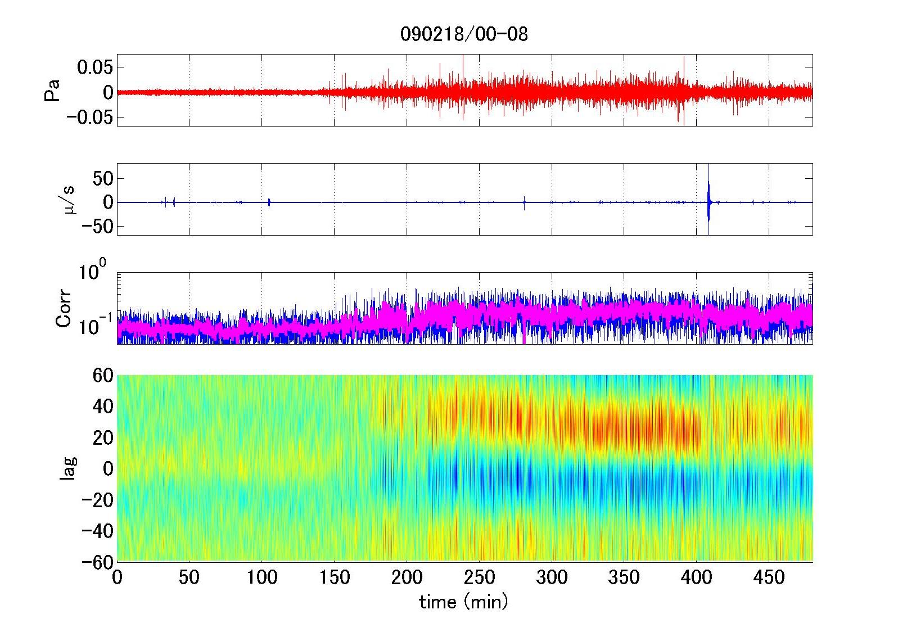
Task: Click the plot title "090218/00-08"
Action: (464, 35)
